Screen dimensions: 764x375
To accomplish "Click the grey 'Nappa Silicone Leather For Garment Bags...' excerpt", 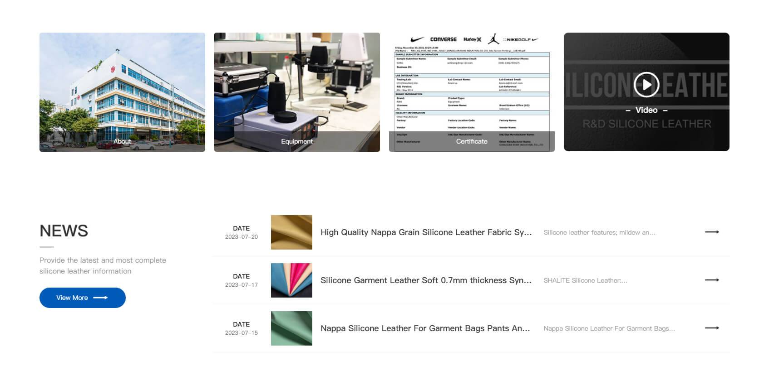I will coord(609,328).
